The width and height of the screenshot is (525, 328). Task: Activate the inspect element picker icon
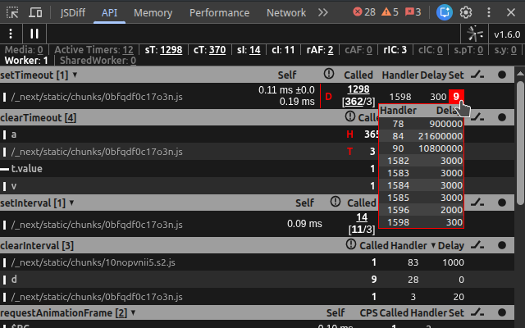coord(12,13)
